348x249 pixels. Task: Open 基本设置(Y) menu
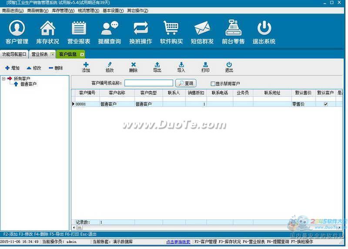(113, 10)
